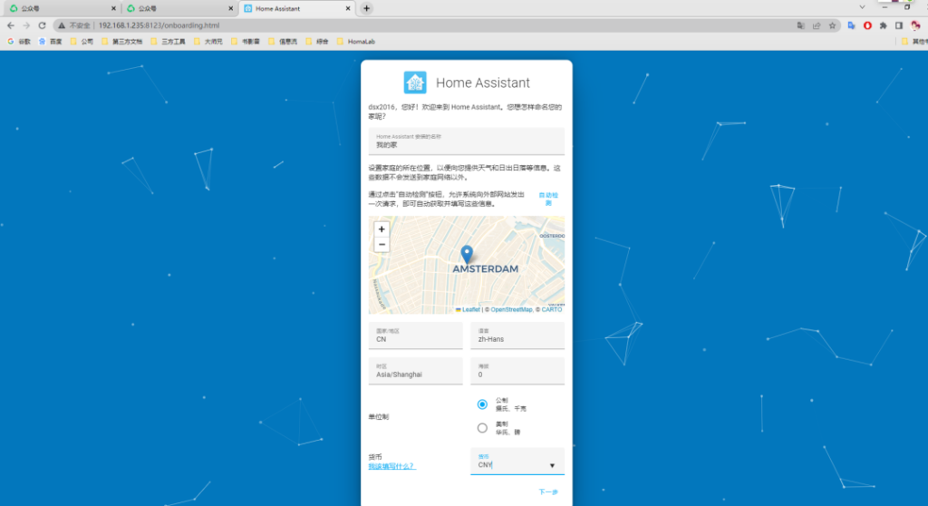Open the tab search chevron
928x506 pixels.
(x=863, y=7)
